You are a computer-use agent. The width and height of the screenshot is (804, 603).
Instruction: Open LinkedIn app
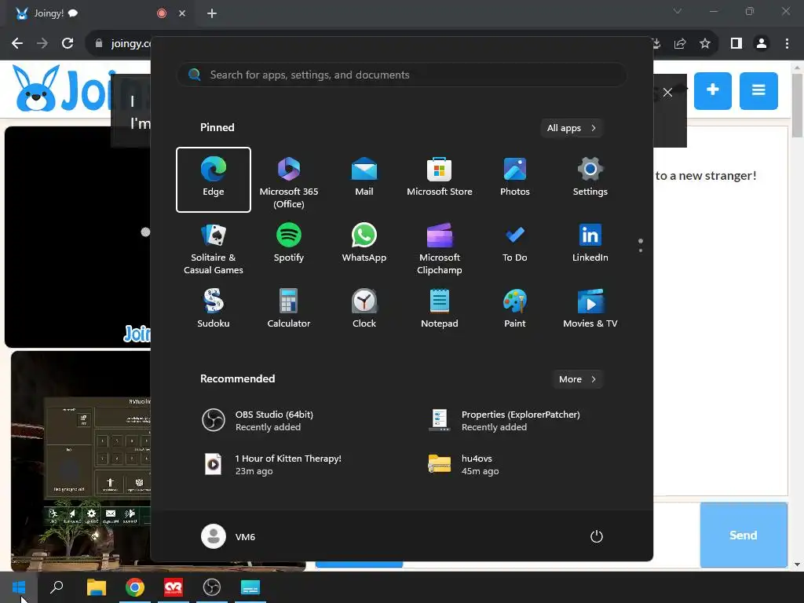tap(590, 243)
